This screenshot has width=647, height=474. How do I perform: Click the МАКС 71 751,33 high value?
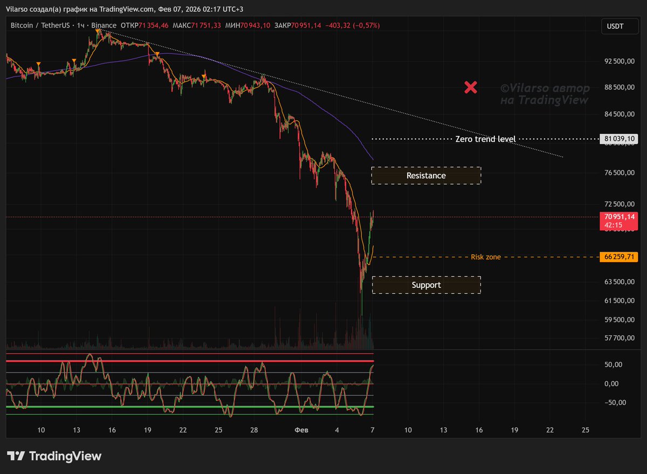(x=196, y=25)
